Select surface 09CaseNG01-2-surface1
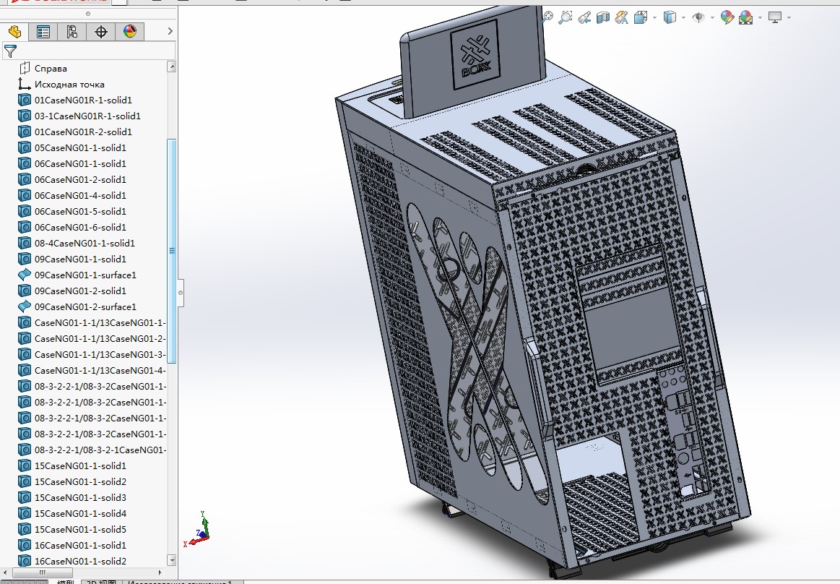This screenshot has width=840, height=584. pos(85,306)
